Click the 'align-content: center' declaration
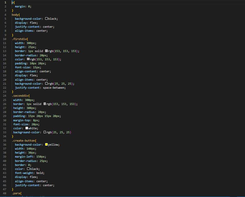The height and width of the screenshot is (197, 245). (33, 71)
